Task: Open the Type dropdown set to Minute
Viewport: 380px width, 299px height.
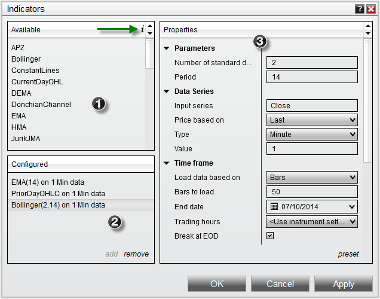Action: [312, 135]
